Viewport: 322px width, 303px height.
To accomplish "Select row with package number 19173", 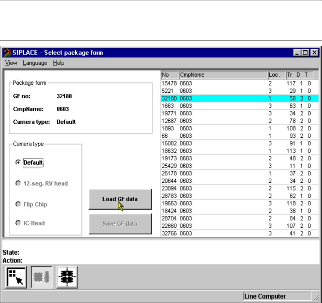I will coord(240,158).
